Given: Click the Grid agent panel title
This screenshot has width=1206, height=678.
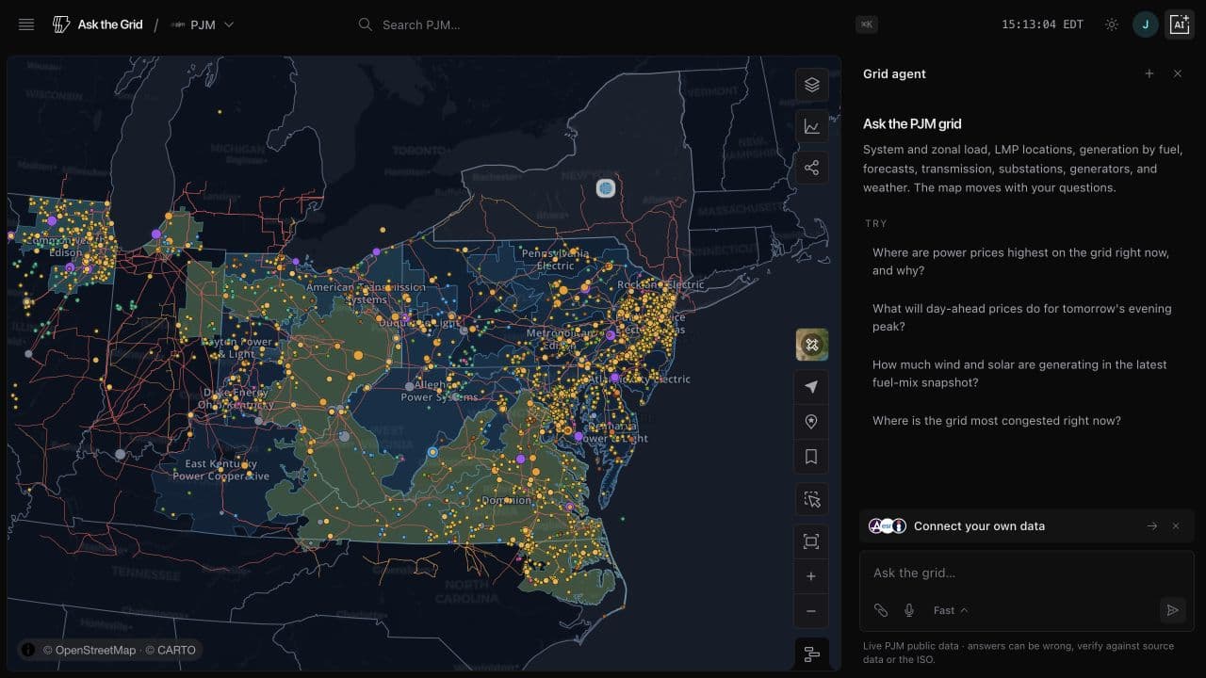Looking at the screenshot, I should click(894, 73).
